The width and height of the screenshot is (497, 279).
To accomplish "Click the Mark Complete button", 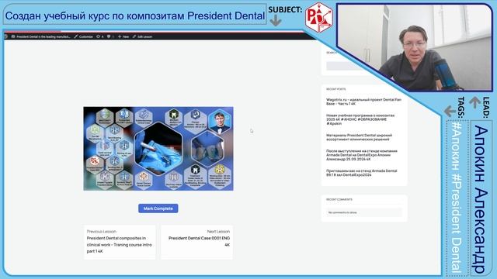I will [158, 208].
